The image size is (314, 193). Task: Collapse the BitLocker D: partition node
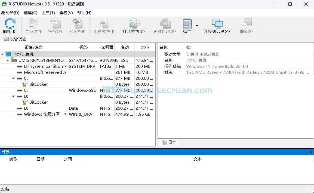pos(13,96)
